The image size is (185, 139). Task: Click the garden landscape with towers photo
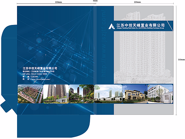[x=81, y=94]
